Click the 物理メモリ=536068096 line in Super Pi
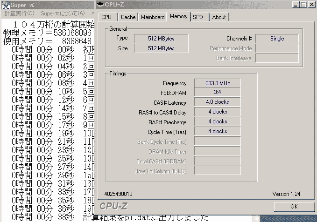This screenshot has height=222, width=317. pyautogui.click(x=47, y=33)
